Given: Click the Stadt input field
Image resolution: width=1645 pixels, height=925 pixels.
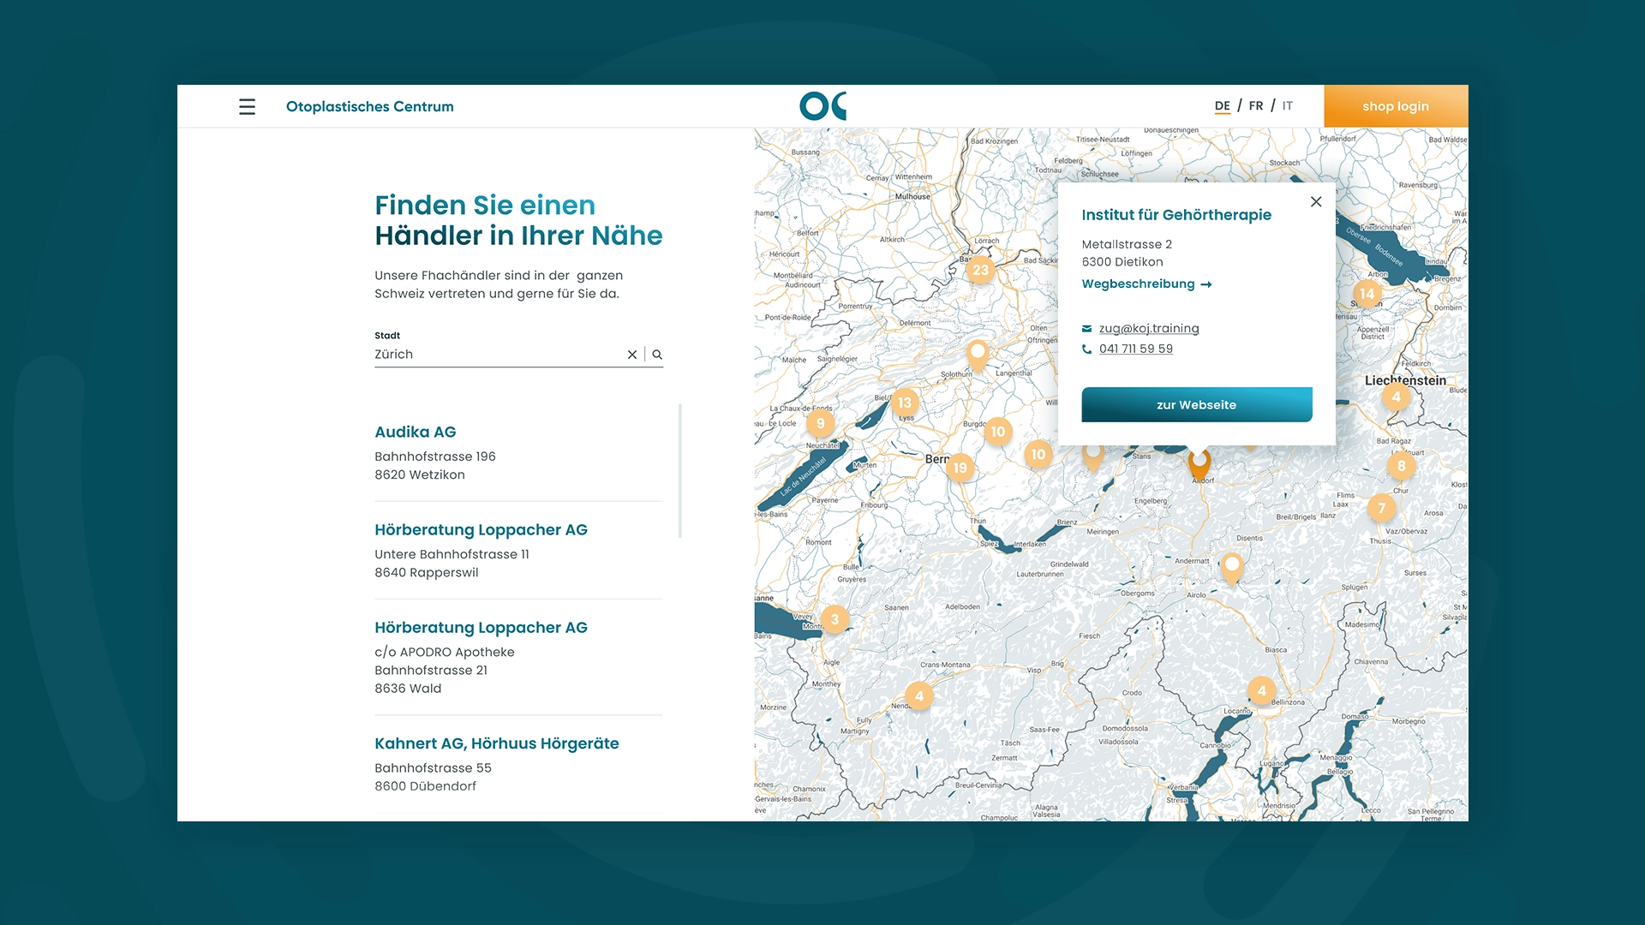Looking at the screenshot, I should [x=497, y=355].
